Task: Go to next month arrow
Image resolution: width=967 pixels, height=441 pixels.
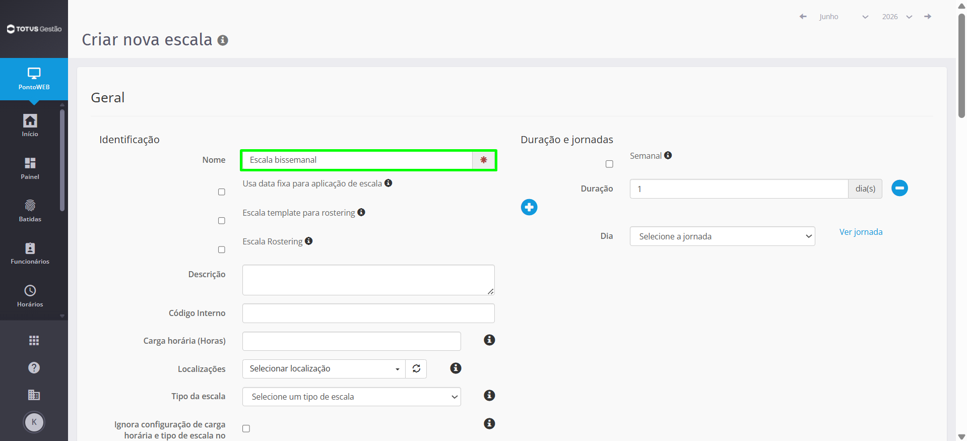Action: click(928, 17)
